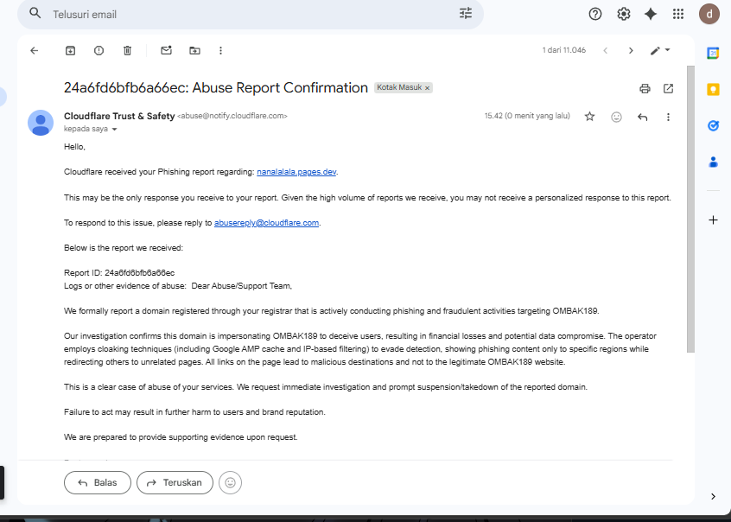Click sender name Cloudflare Trust & Safety
The height and width of the screenshot is (522, 731).
(119, 116)
